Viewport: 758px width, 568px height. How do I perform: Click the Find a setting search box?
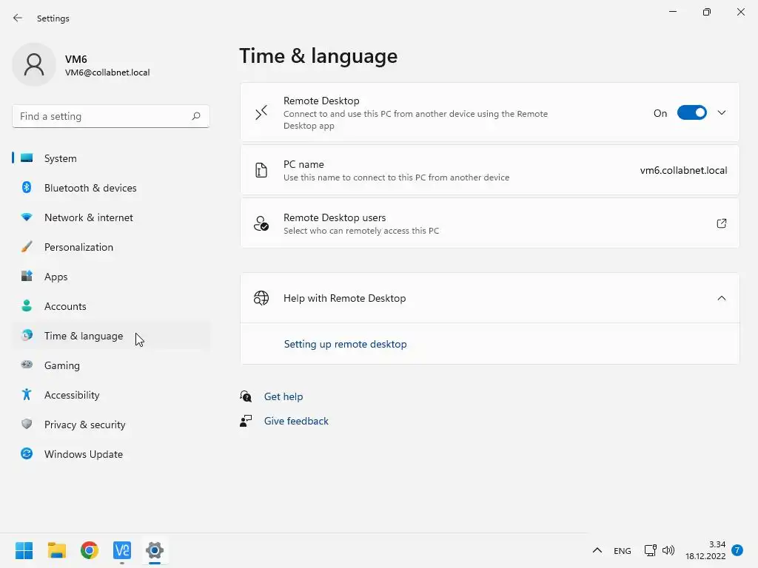point(104,116)
